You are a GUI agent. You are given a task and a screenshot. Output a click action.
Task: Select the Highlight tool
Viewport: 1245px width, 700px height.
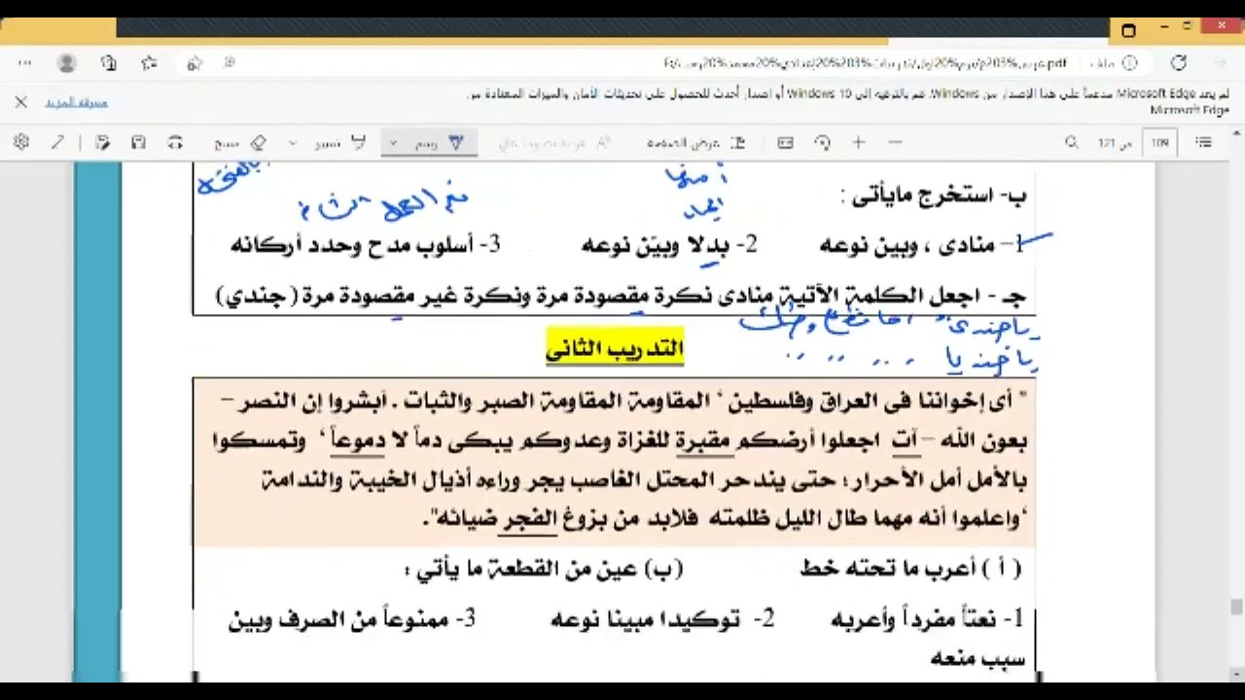tap(340, 143)
